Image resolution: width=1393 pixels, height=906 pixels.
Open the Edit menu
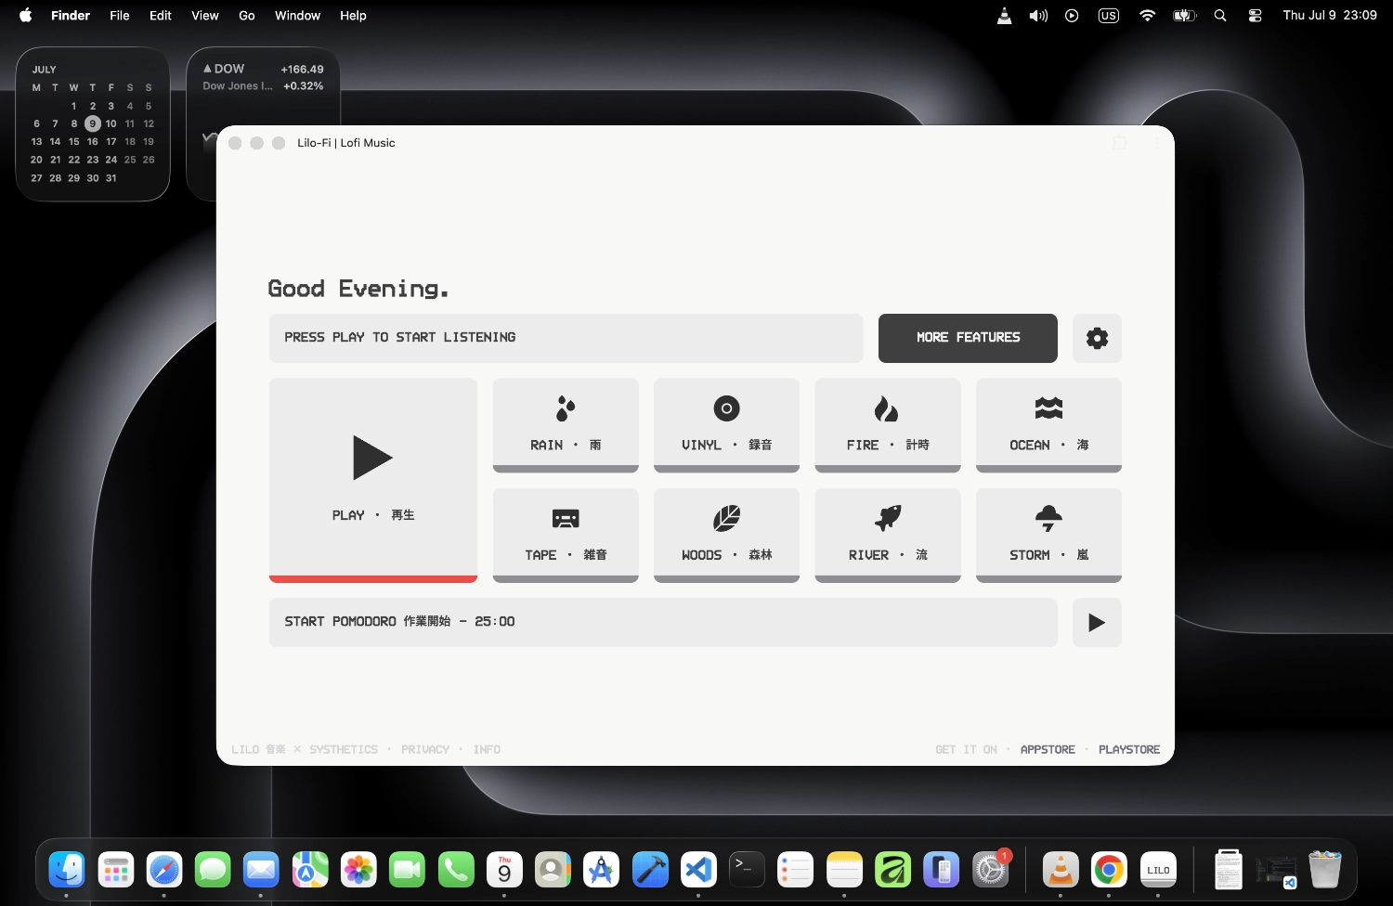161,15
